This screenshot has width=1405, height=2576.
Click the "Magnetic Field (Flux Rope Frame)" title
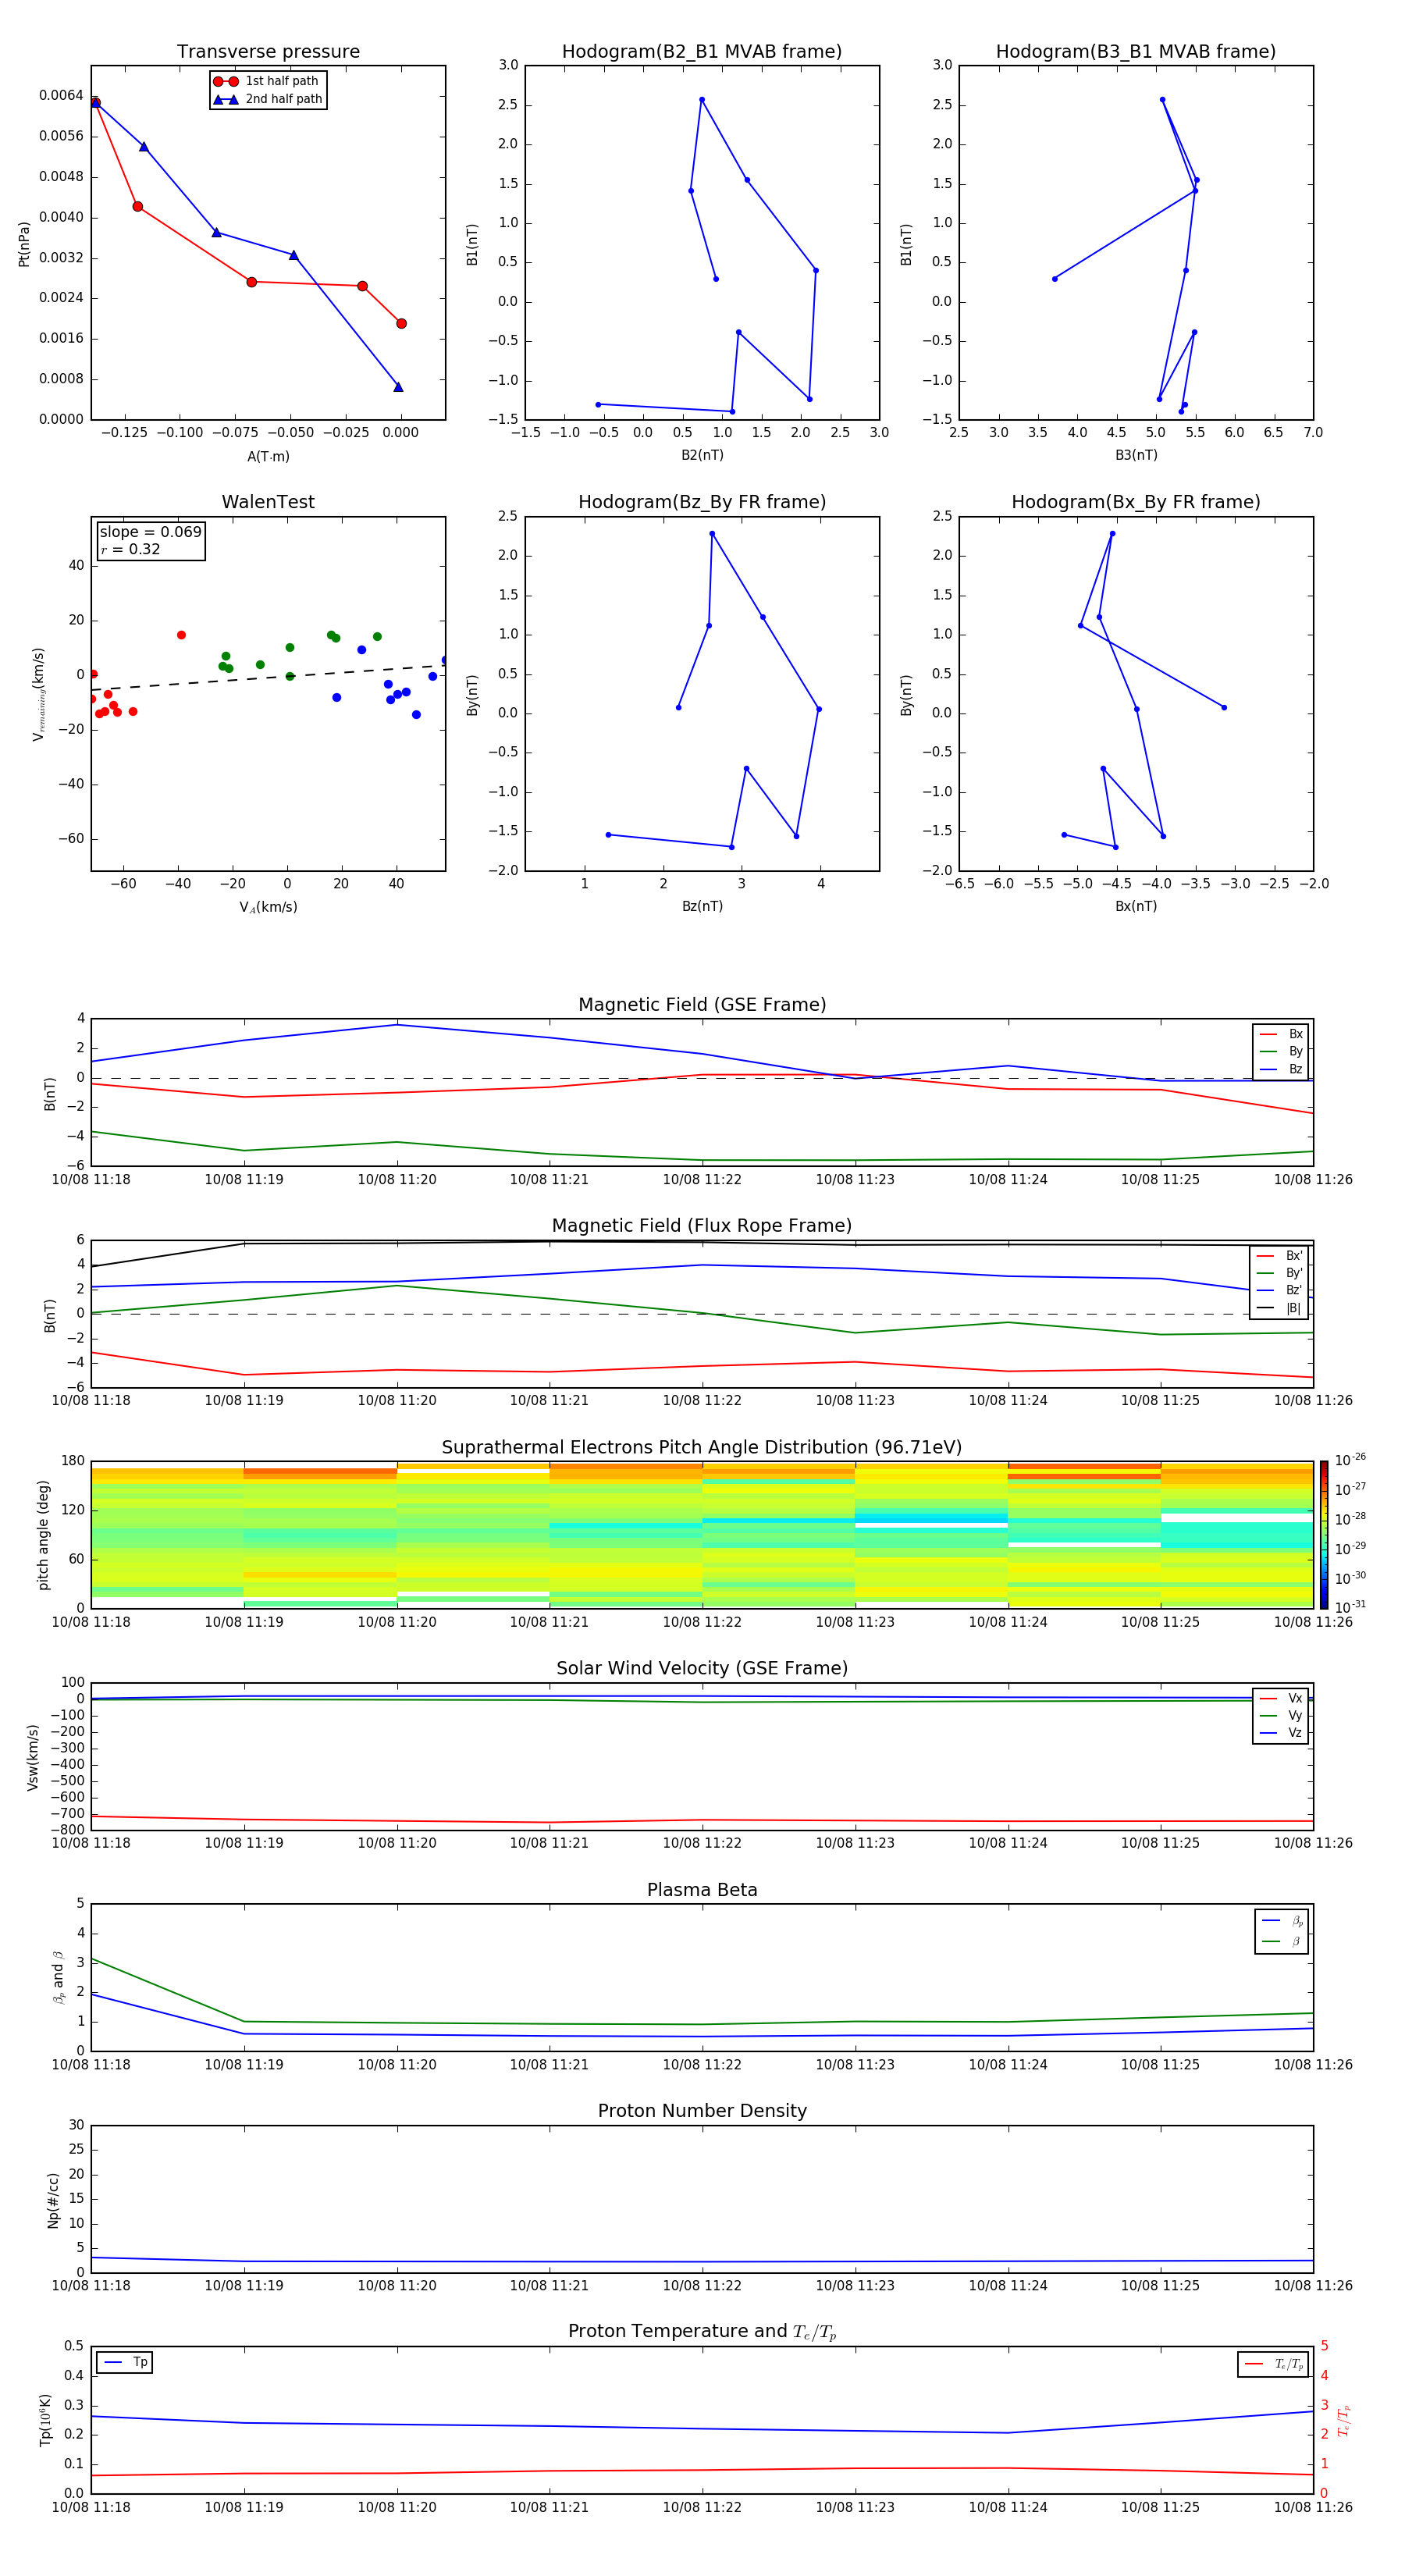[702, 1226]
